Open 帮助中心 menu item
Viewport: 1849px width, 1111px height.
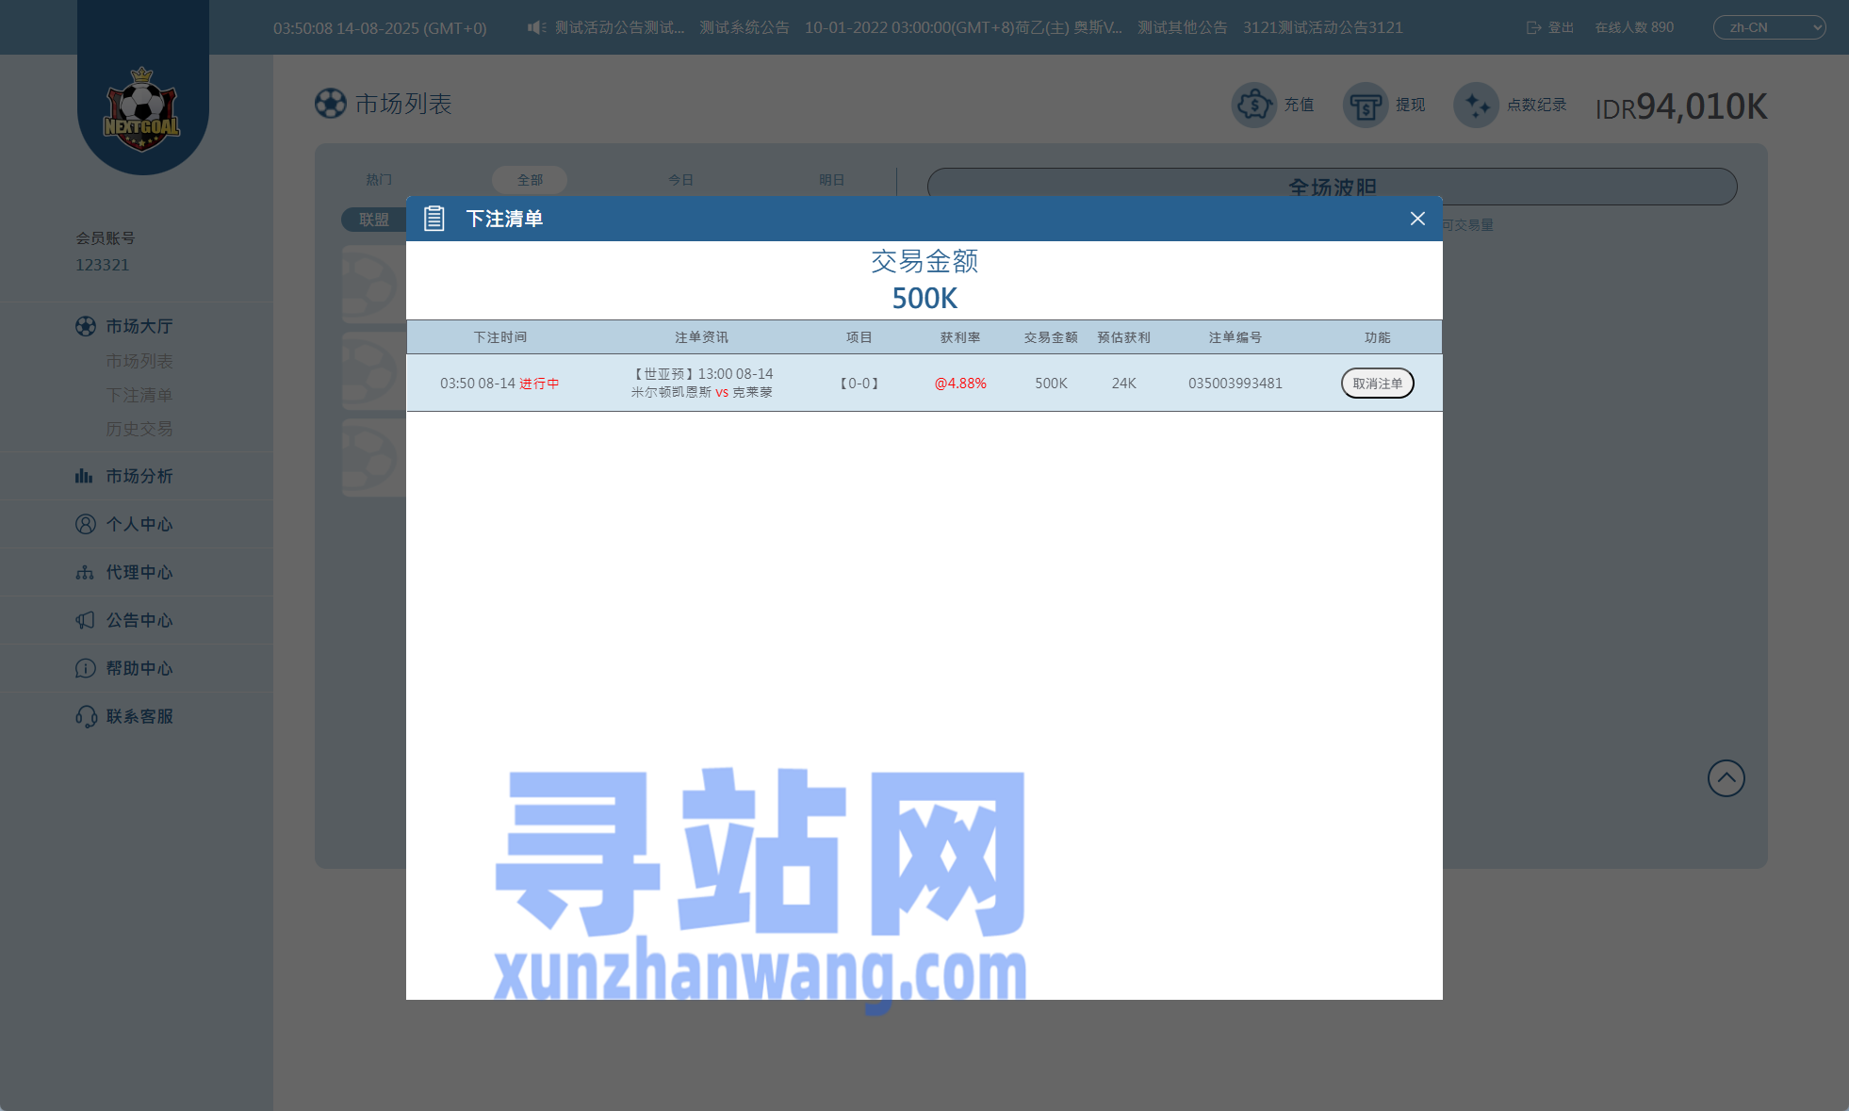tap(139, 668)
